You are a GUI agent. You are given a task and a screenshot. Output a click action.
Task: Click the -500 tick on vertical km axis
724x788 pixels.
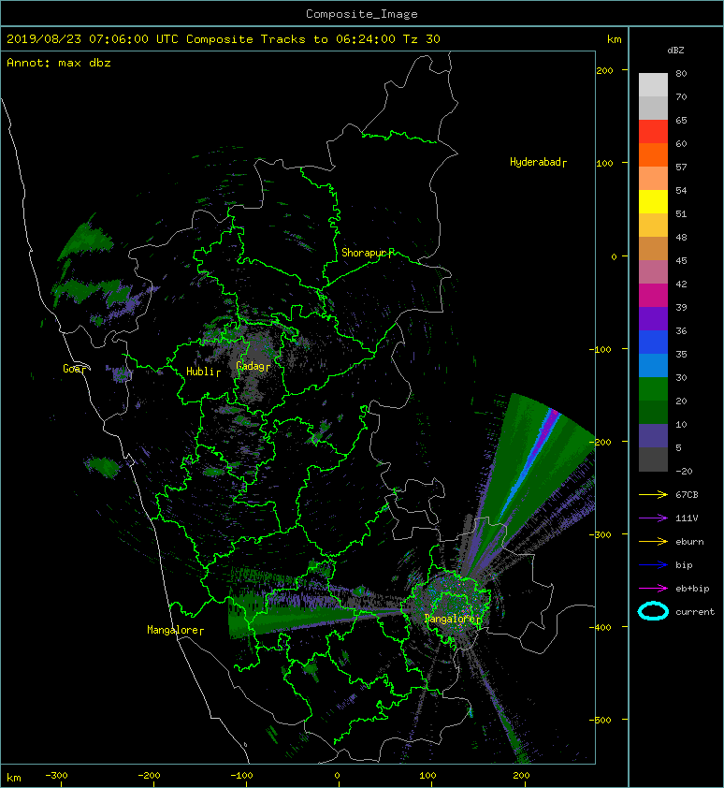pos(601,721)
